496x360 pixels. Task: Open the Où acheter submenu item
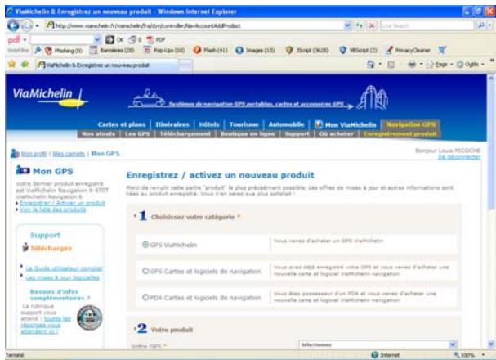337,134
